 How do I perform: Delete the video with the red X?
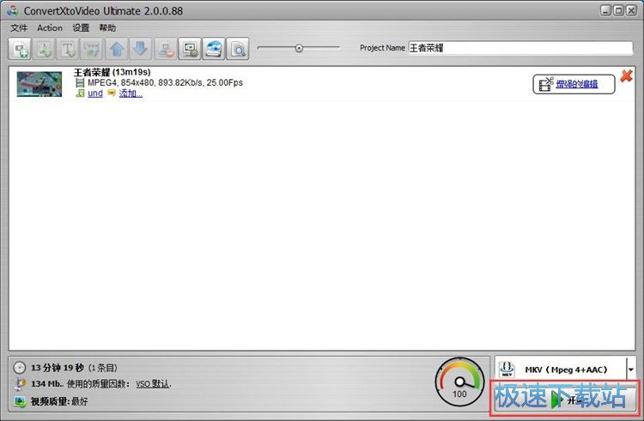(x=626, y=75)
